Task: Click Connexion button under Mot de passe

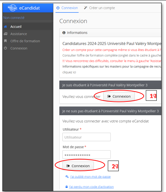Action: [78, 166]
